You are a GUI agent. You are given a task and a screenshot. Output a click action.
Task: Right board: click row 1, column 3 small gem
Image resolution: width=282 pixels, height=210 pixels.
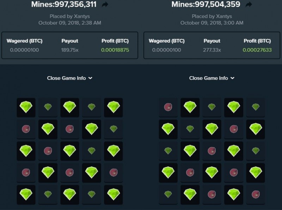tap(212, 107)
